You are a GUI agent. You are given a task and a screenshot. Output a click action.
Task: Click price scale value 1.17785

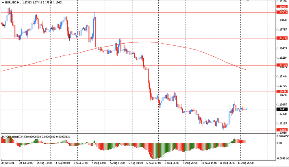coord(282,86)
